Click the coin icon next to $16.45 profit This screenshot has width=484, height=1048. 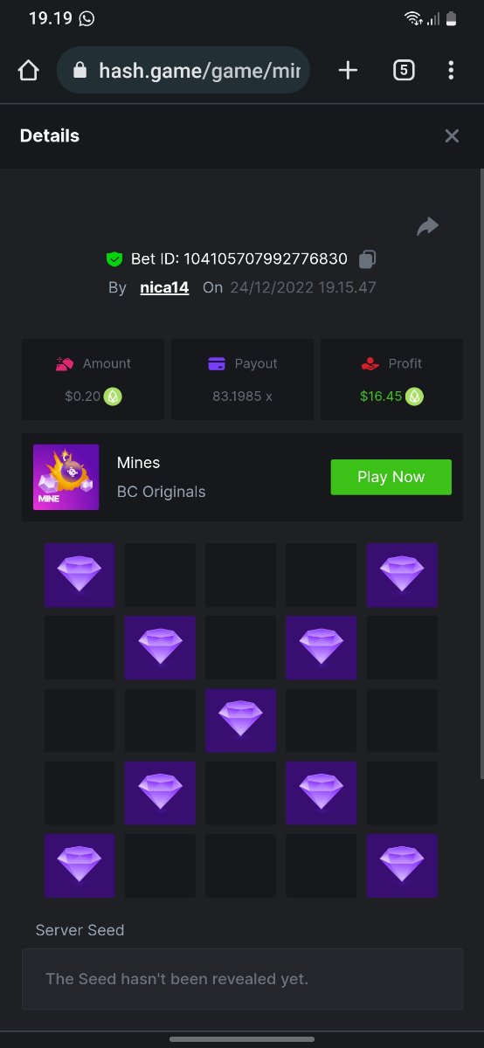(x=415, y=396)
